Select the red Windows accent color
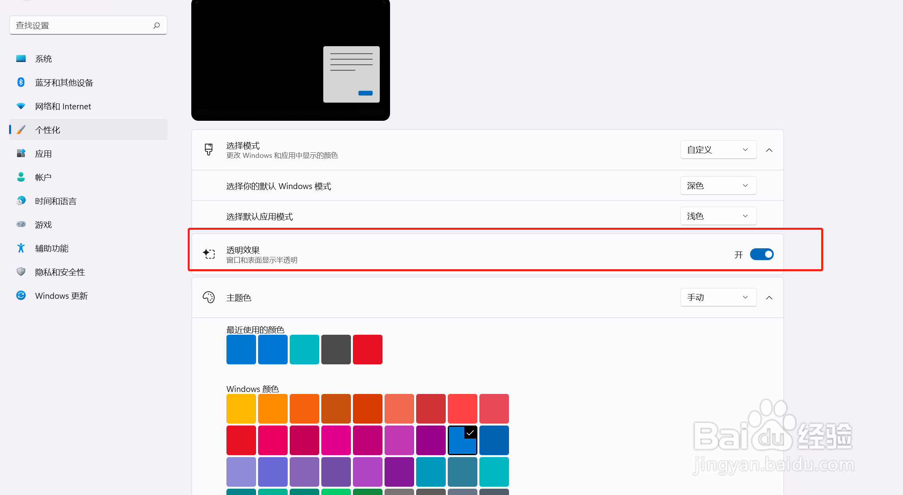This screenshot has width=903, height=495. pyautogui.click(x=241, y=440)
